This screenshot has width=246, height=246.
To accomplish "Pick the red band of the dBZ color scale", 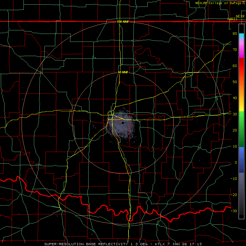I will [x=241, y=66].
